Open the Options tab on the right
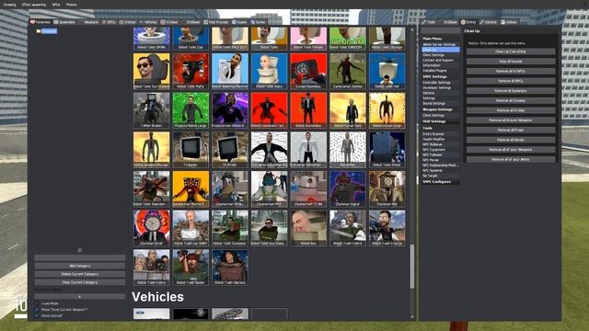589x331 pixels. click(x=489, y=22)
